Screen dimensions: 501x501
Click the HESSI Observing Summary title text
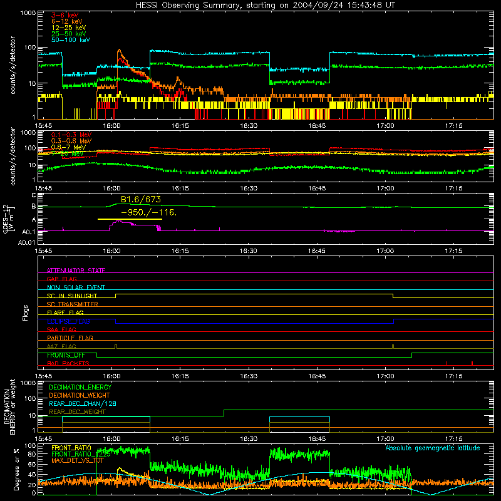coord(266,6)
